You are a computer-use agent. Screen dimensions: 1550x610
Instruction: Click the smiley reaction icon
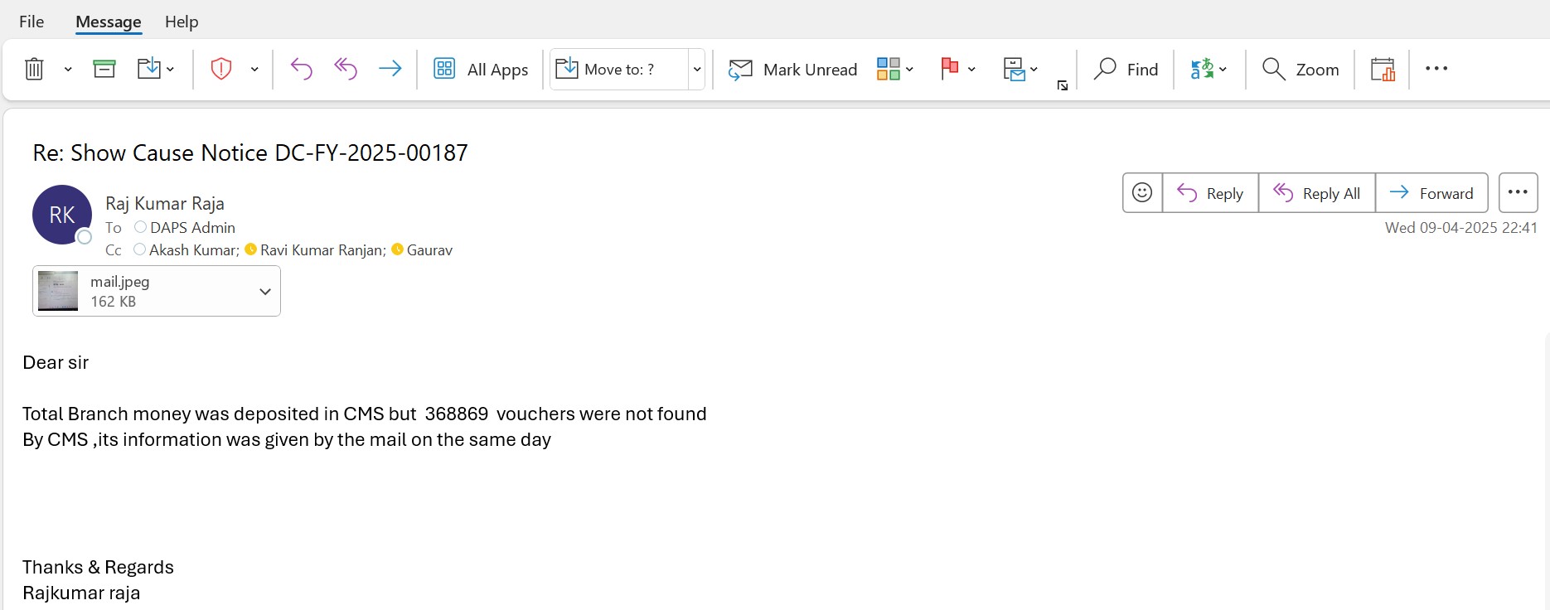tap(1142, 193)
